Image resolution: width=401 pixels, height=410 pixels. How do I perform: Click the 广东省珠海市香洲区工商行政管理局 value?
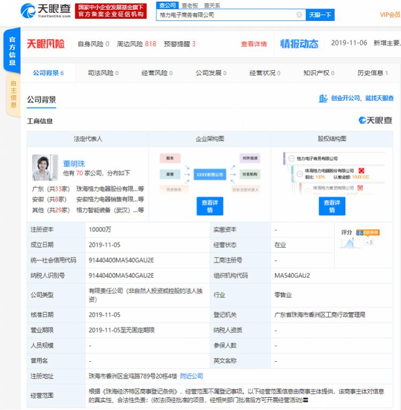[x=320, y=315]
